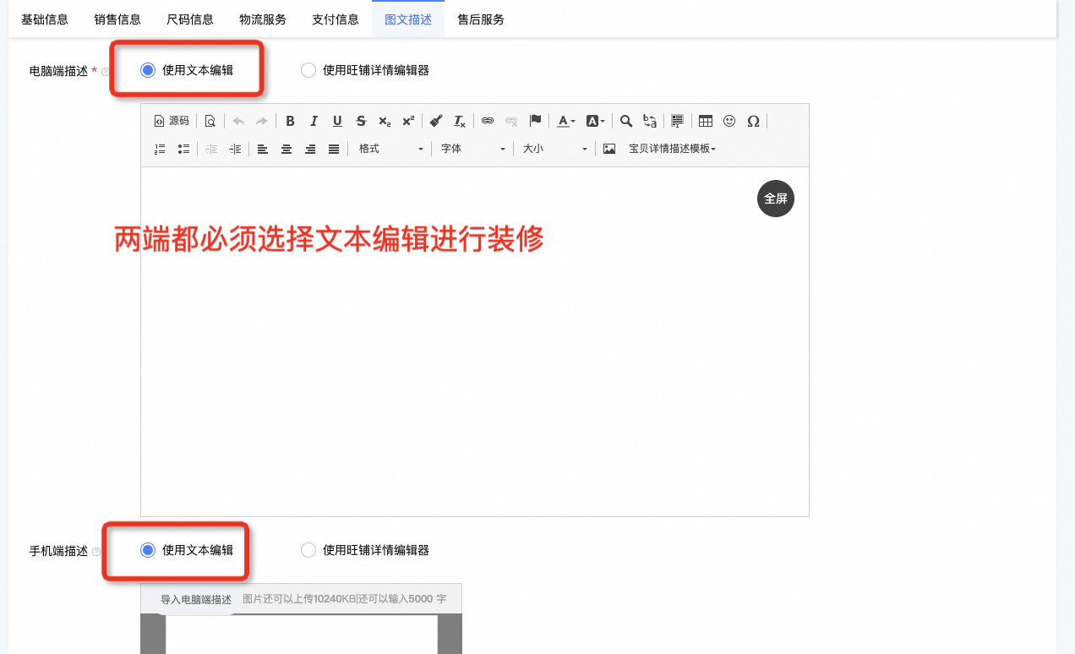1075x654 pixels.
Task: Apply superscript formatting
Action: (408, 121)
